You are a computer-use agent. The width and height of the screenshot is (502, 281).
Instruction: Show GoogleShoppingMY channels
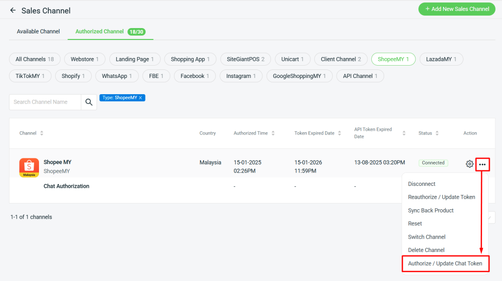pos(299,76)
